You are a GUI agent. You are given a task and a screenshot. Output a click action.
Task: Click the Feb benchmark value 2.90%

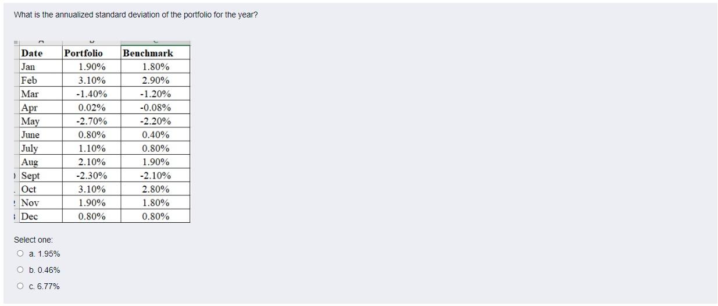coord(156,81)
